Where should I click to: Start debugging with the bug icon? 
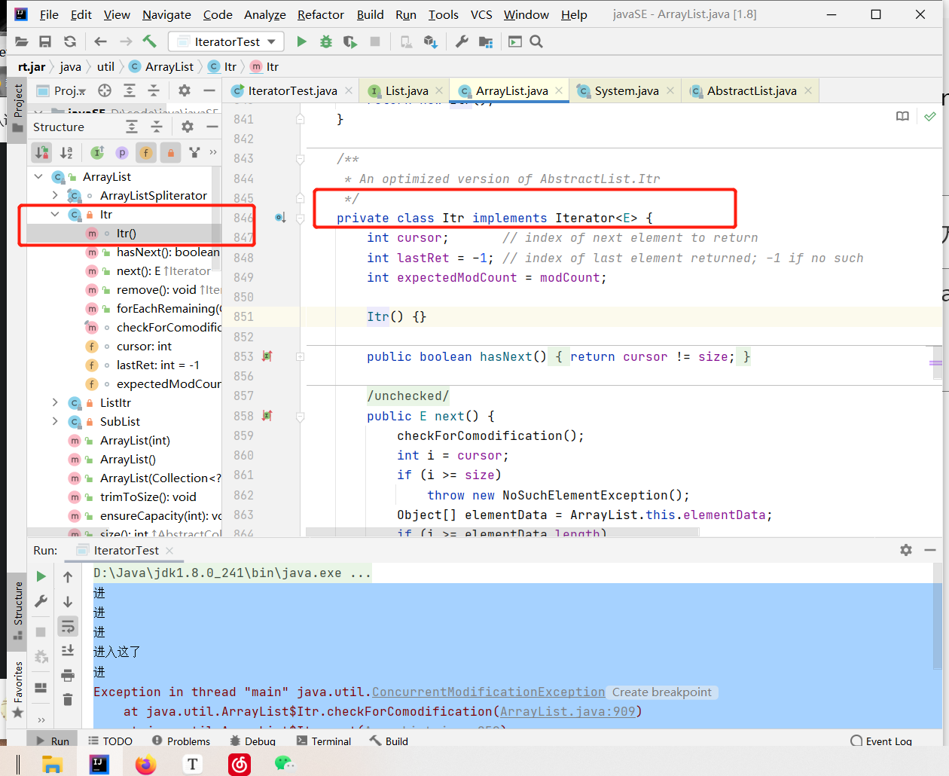326,41
